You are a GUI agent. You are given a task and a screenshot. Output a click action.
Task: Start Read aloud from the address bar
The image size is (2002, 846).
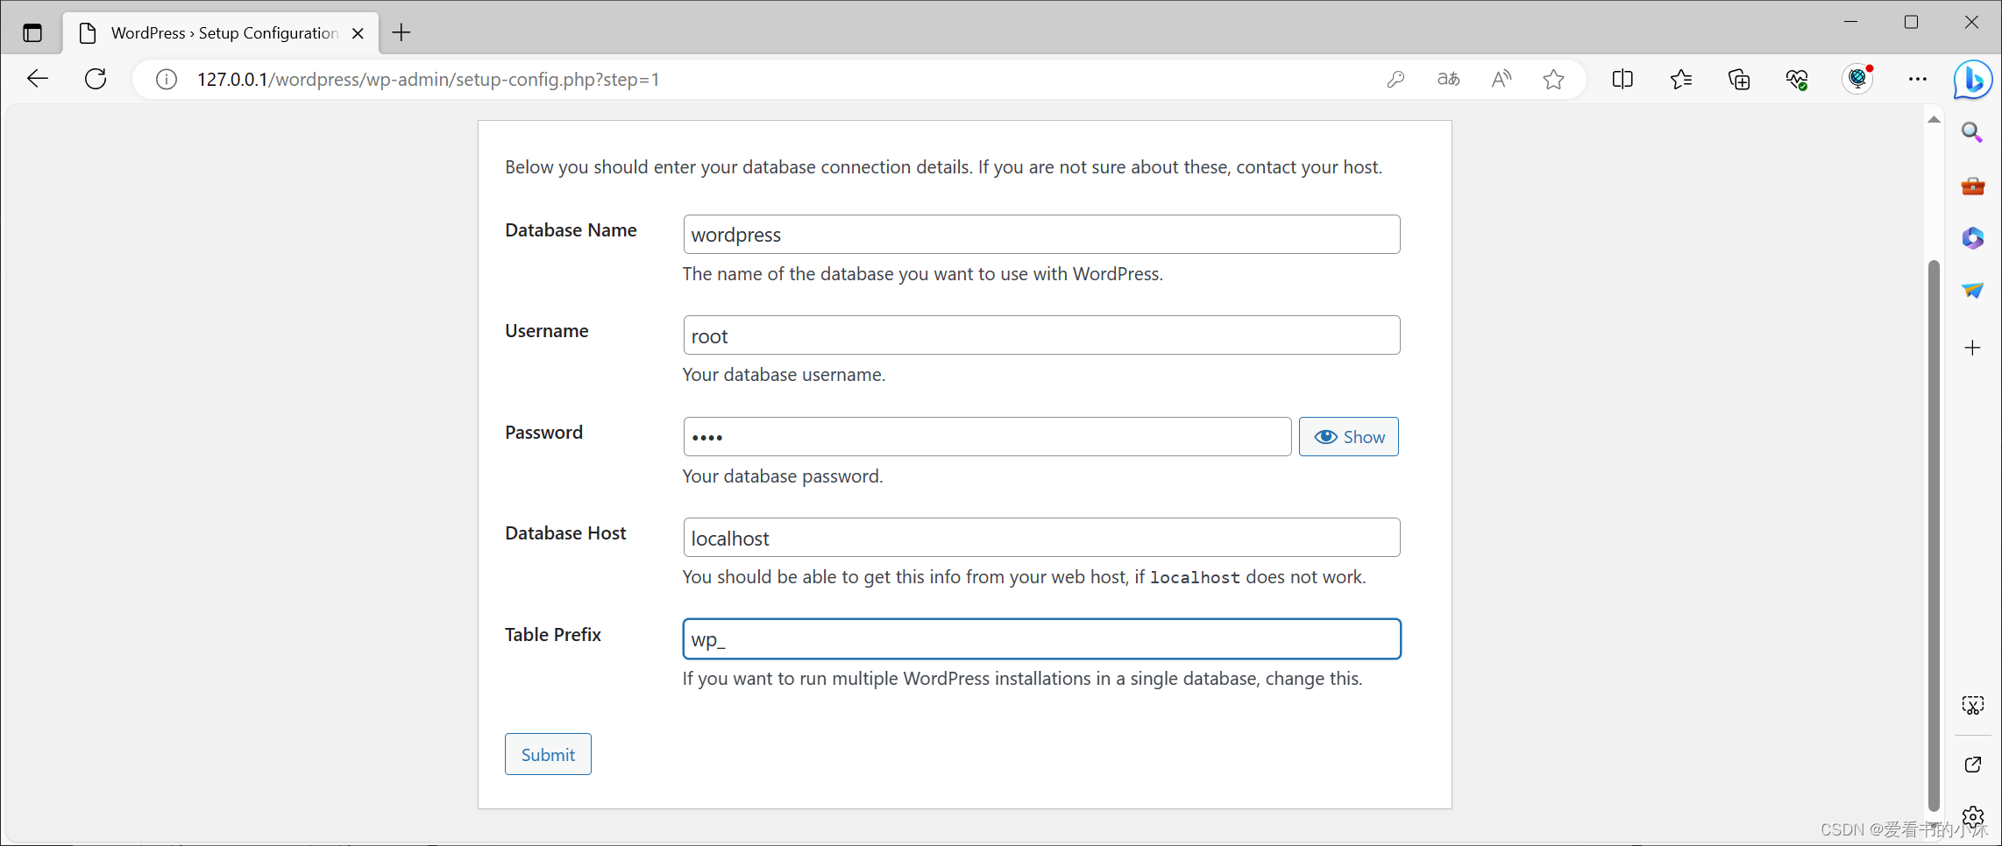click(1501, 80)
